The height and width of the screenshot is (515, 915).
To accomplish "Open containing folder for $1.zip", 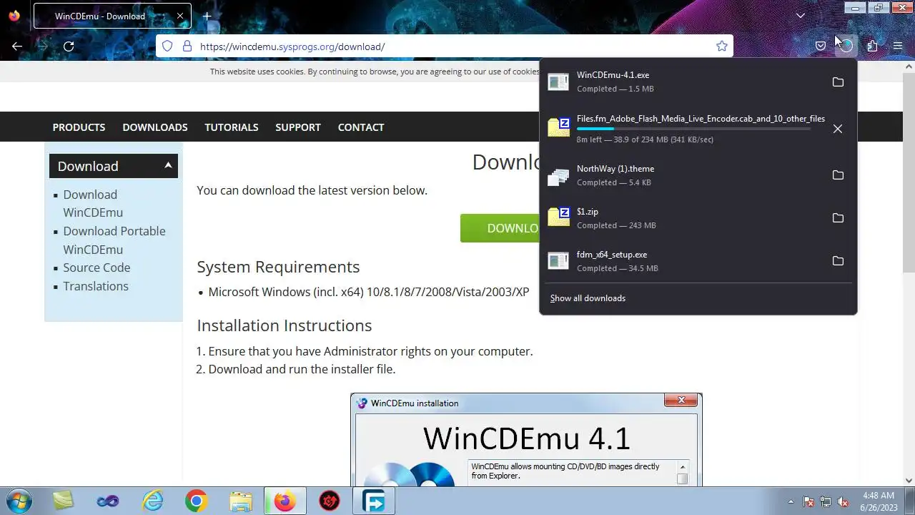I will point(838,218).
